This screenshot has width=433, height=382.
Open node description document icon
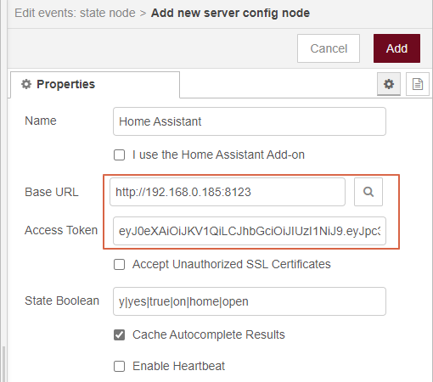(x=418, y=84)
